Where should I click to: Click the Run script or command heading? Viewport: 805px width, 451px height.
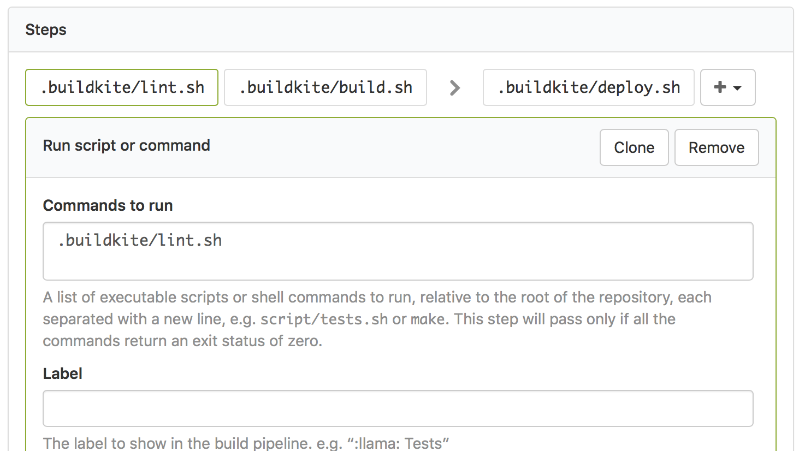click(126, 145)
